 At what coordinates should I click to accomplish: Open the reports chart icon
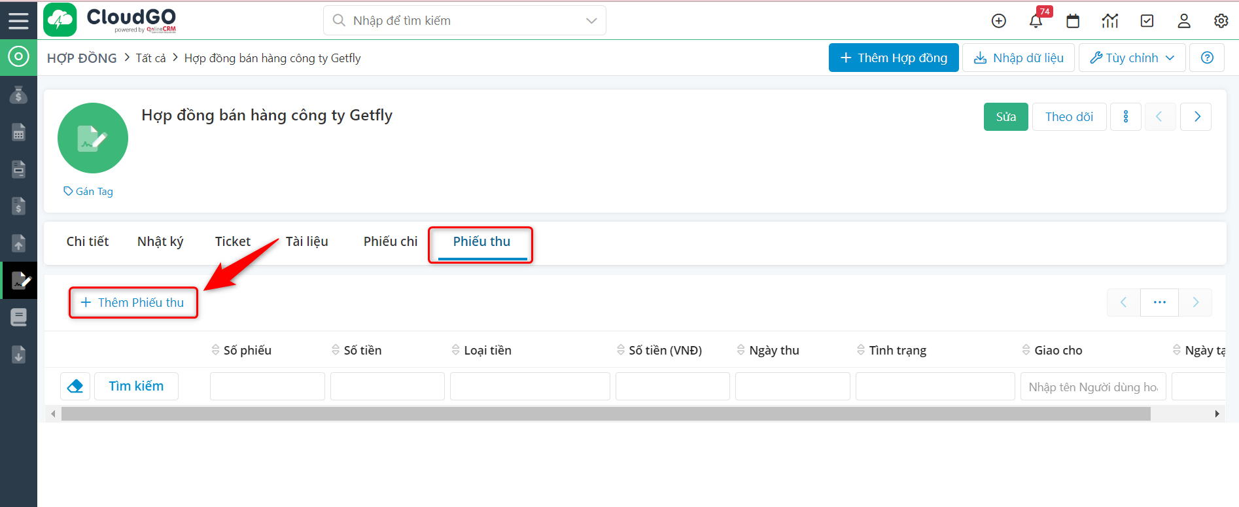1110,21
